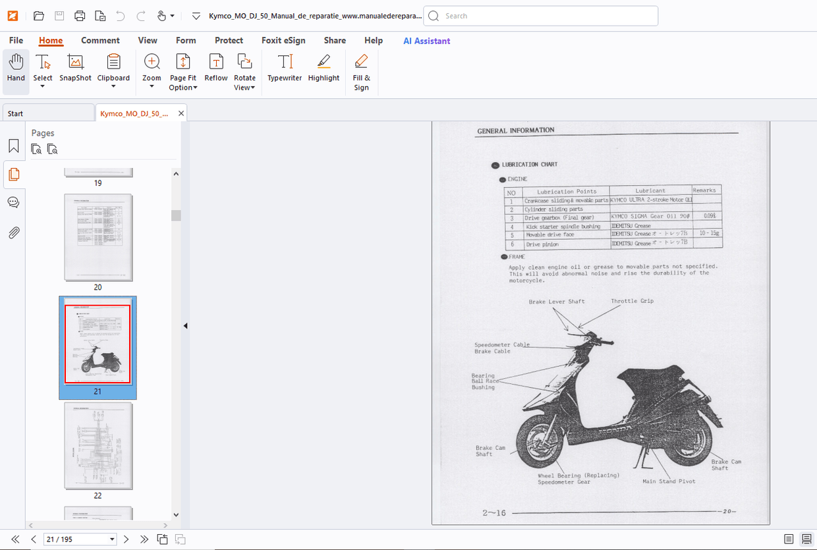Select page 22 thumbnail in Pages panel

pos(98,447)
